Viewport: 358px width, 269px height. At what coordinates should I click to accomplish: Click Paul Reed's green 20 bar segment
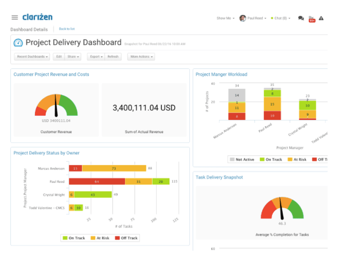[161, 182]
